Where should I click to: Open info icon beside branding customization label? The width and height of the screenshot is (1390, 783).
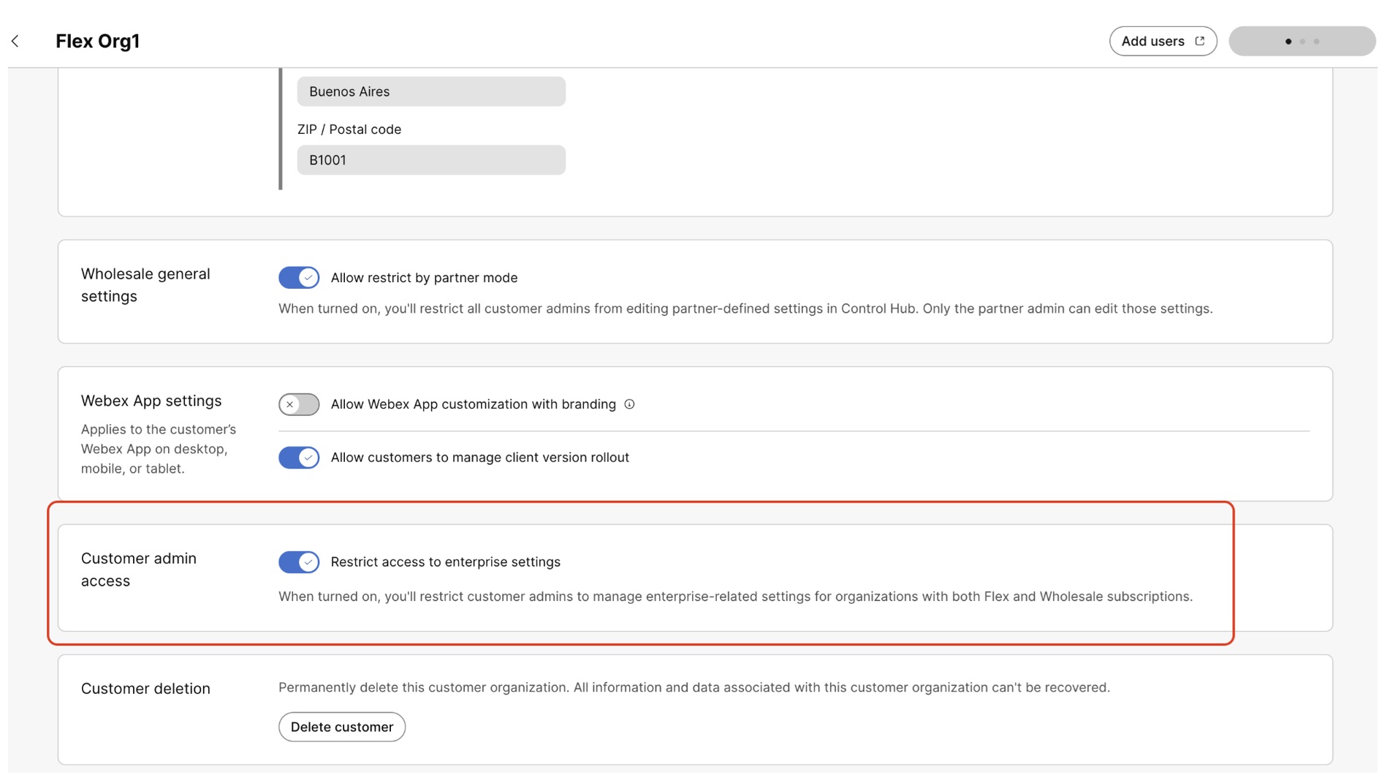[629, 404]
